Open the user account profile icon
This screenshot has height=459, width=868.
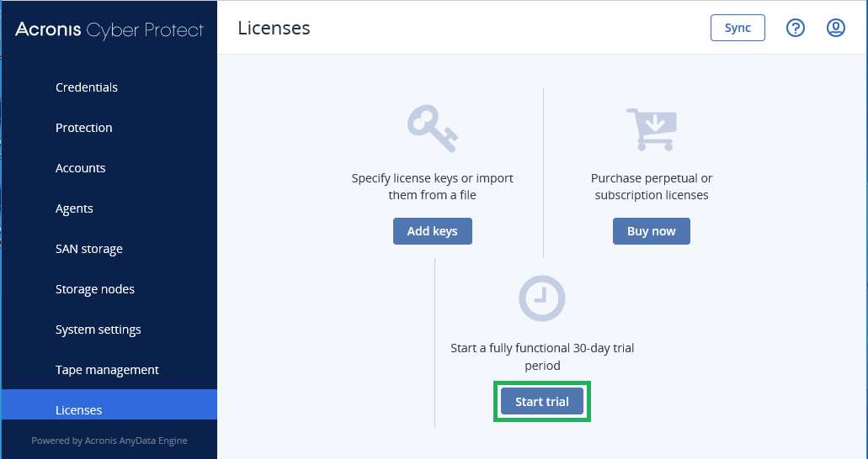(x=836, y=28)
